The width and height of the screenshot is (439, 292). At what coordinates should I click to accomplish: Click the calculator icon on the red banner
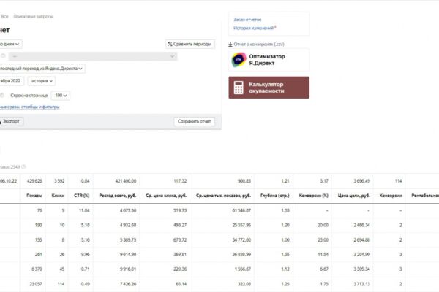239,88
